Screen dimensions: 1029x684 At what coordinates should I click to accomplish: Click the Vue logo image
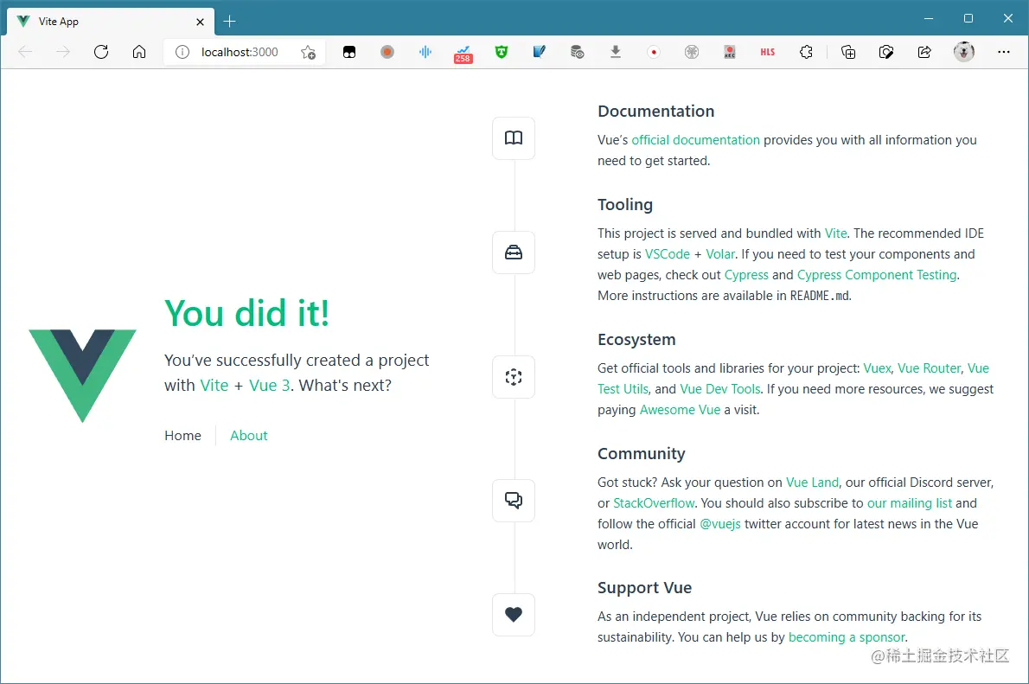coord(83,375)
